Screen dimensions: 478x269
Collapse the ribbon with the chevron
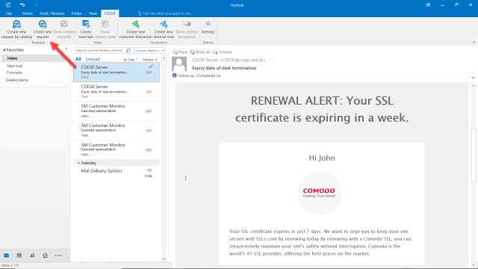474,43
